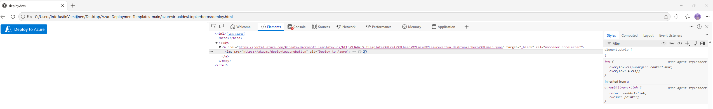
Task: Toggle device emulation in DevTools
Action: pos(222,26)
